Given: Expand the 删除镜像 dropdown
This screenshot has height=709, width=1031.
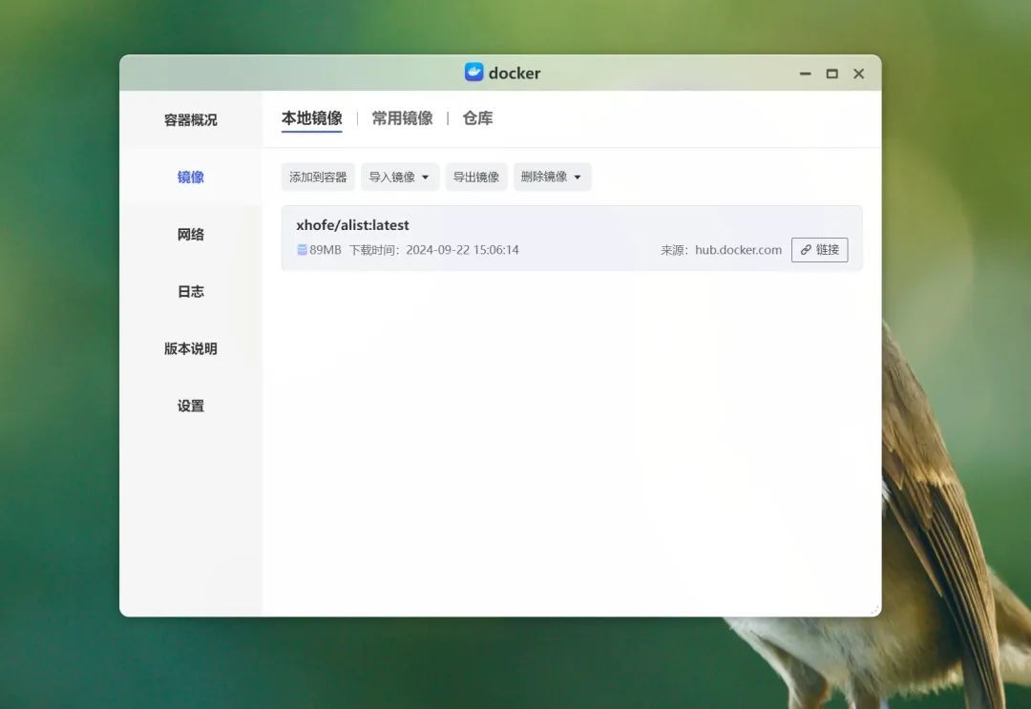Looking at the screenshot, I should tap(553, 177).
